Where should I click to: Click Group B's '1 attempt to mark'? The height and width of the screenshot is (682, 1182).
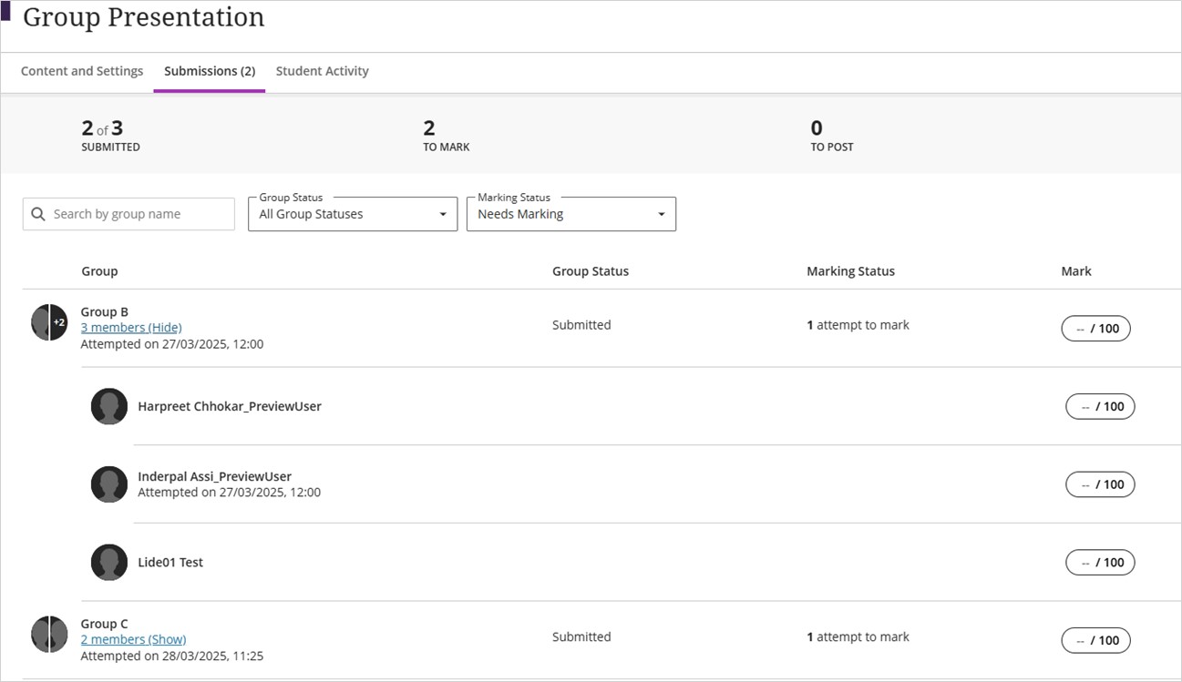[858, 325]
